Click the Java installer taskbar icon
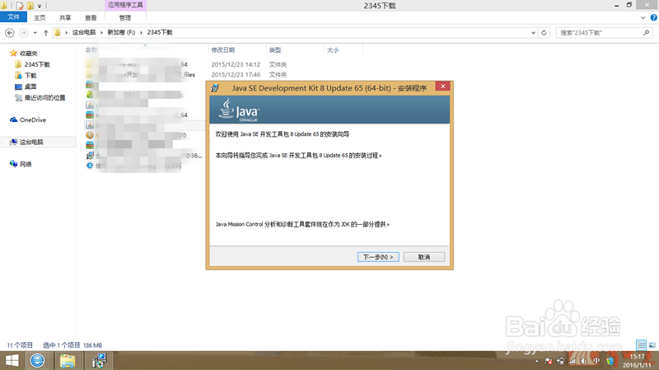The width and height of the screenshot is (659, 370). (x=99, y=361)
